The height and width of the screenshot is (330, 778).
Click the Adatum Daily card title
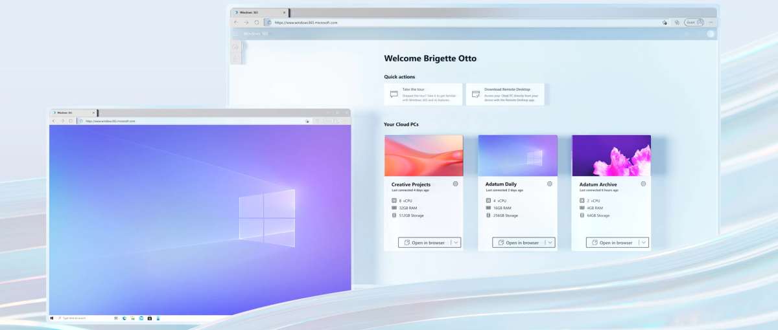[x=501, y=184]
